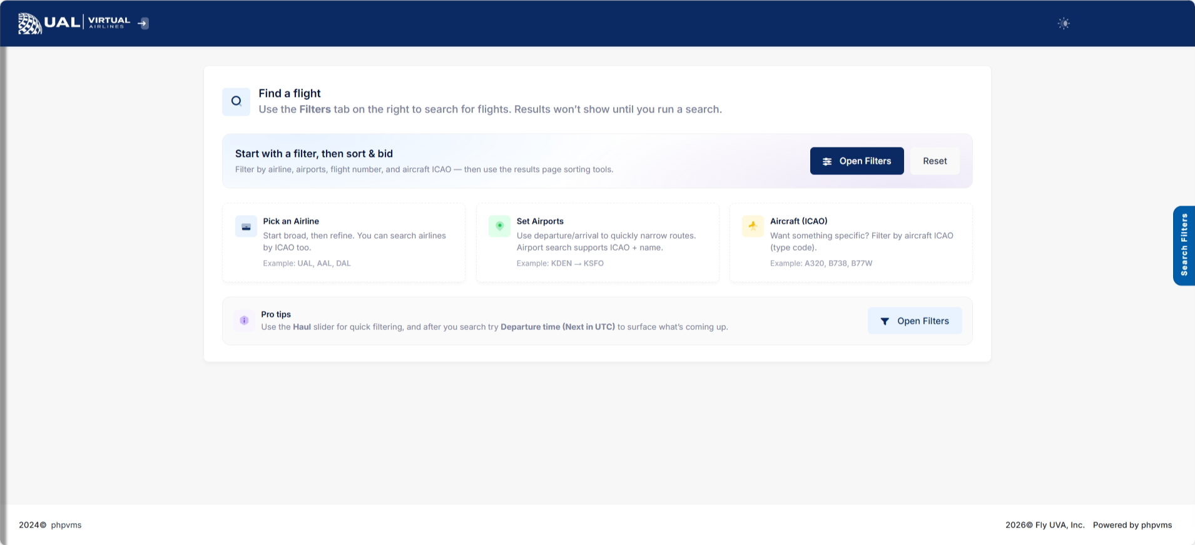The image size is (1195, 545).
Task: Click funnel icon in Pro tips Open Filters
Action: [x=885, y=321]
